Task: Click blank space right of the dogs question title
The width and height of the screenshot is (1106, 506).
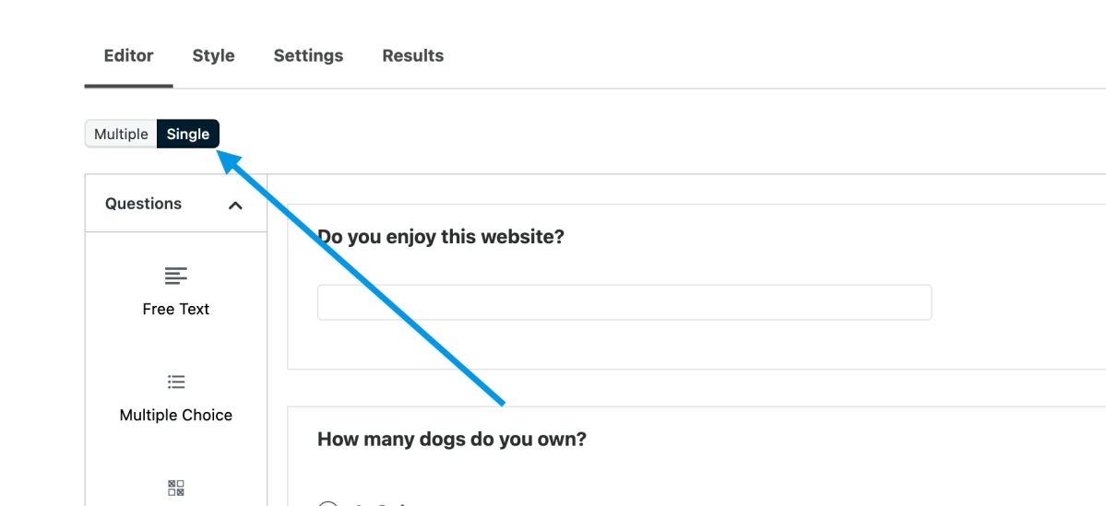Action: [x=830, y=440]
